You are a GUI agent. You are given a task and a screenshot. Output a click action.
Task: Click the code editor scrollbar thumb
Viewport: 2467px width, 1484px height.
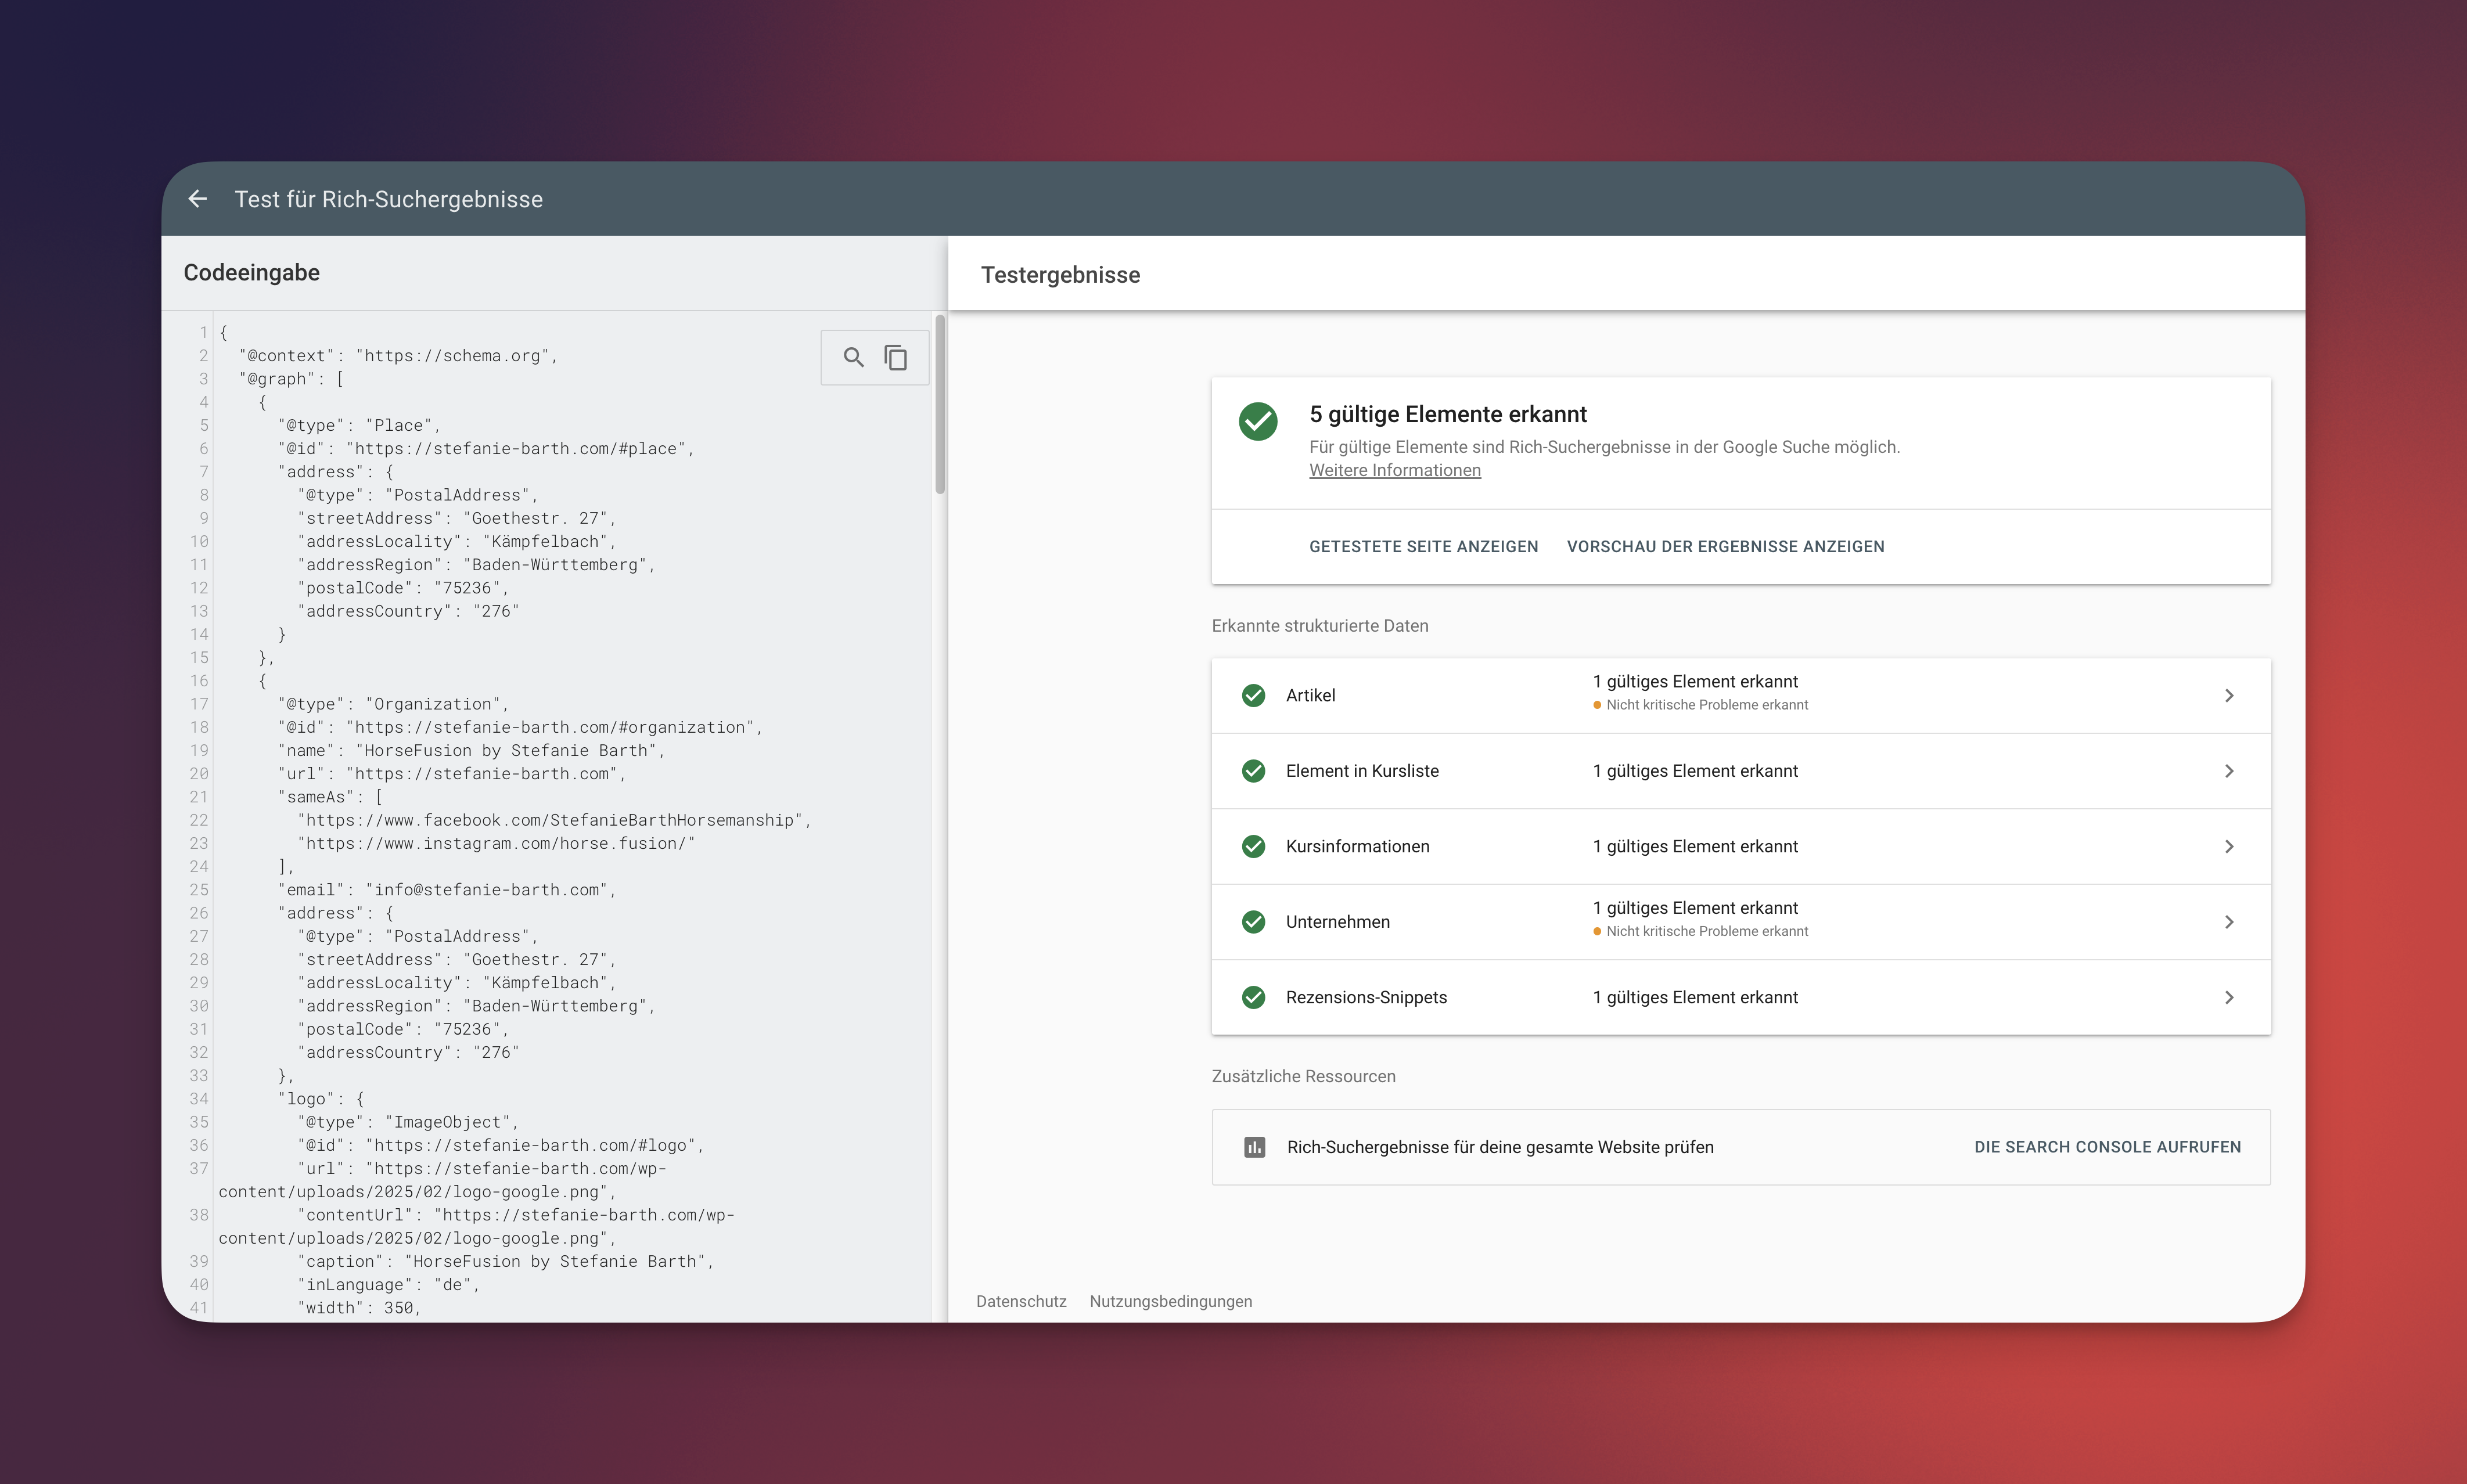(940, 405)
